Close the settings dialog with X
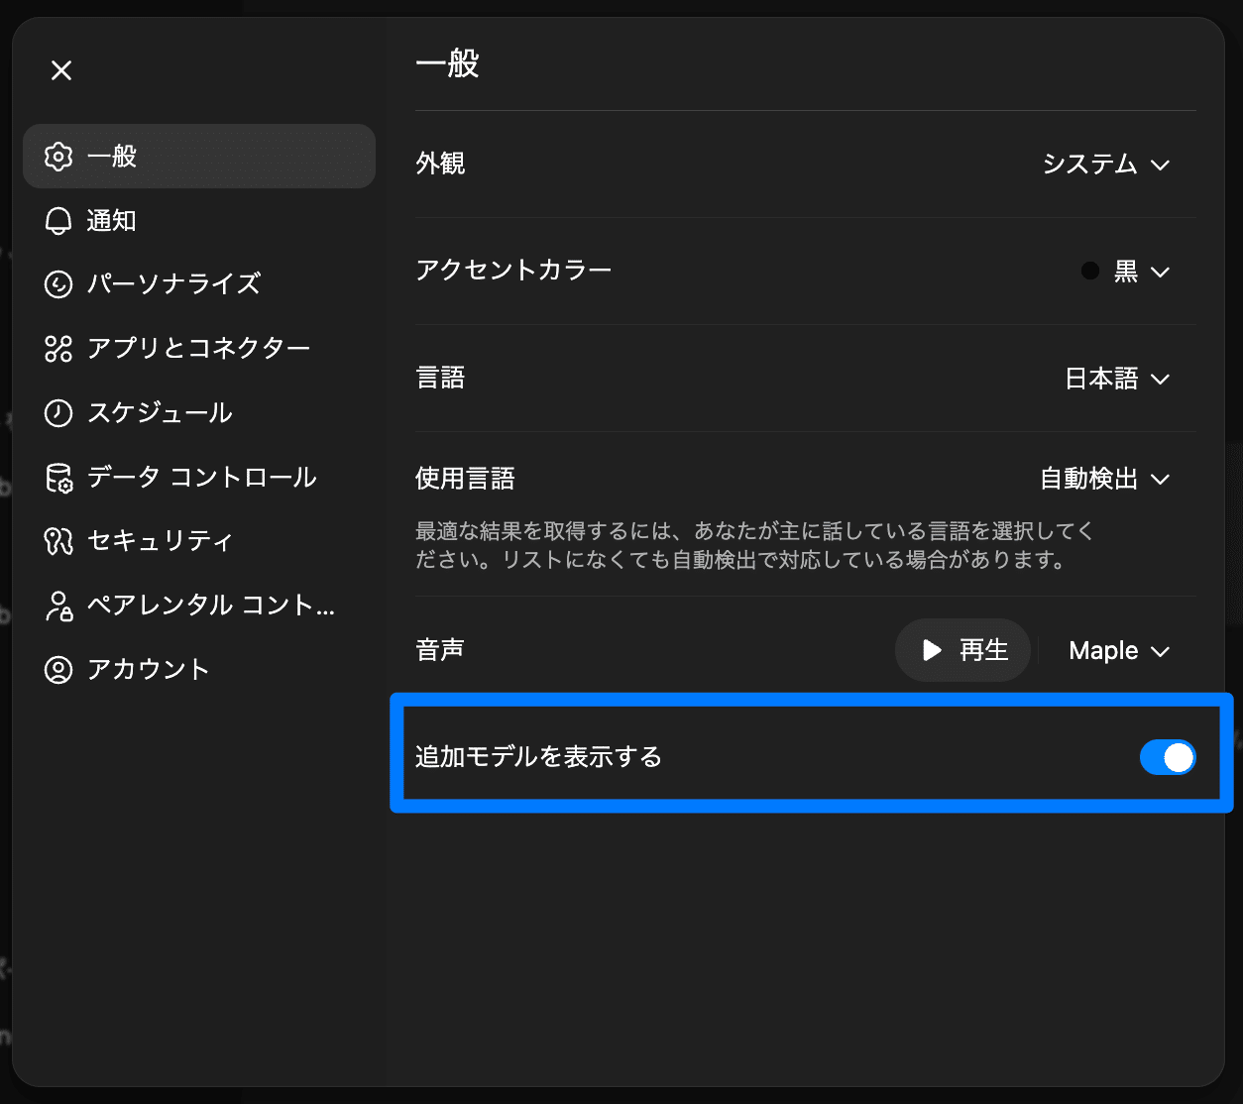Screen dimensions: 1243x1104 61,70
